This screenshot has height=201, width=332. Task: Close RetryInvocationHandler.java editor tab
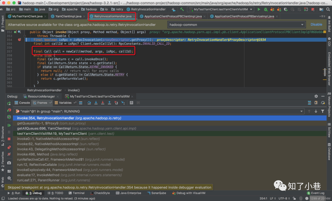click(x=134, y=16)
